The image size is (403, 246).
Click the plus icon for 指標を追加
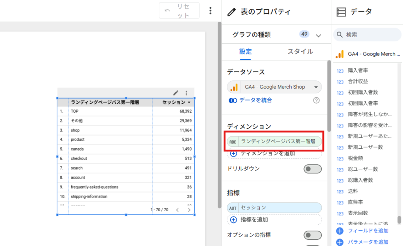pyautogui.click(x=233, y=220)
